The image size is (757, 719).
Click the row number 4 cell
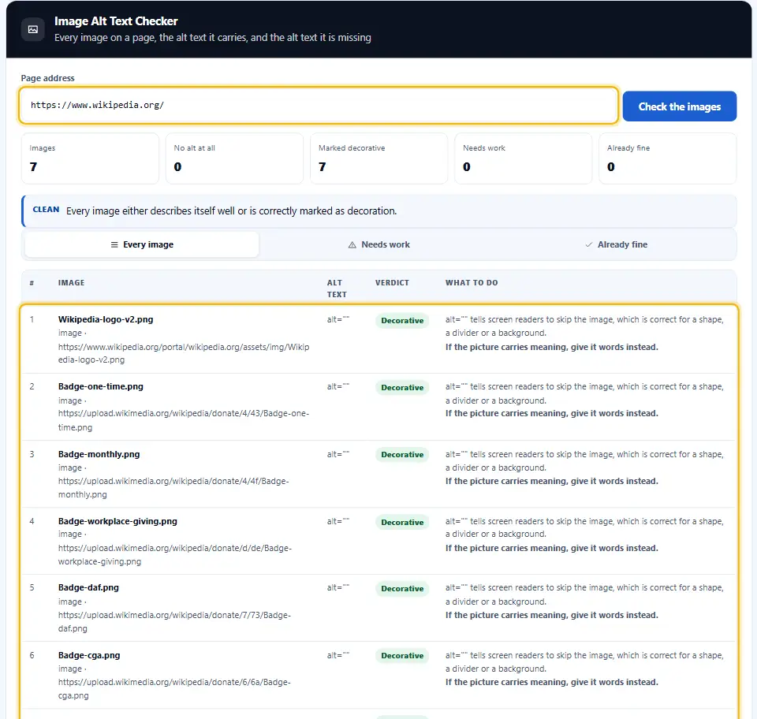coord(32,521)
